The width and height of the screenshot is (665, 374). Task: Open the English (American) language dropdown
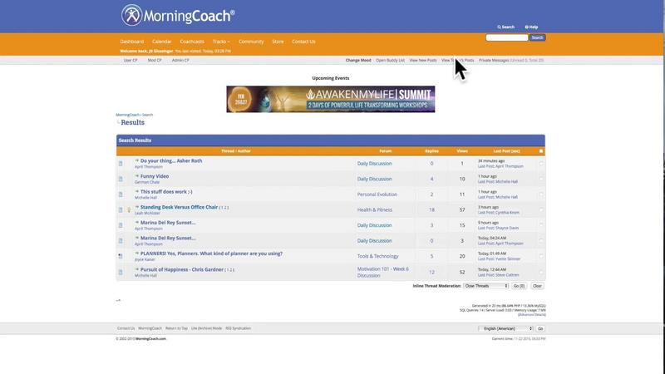click(x=505, y=328)
